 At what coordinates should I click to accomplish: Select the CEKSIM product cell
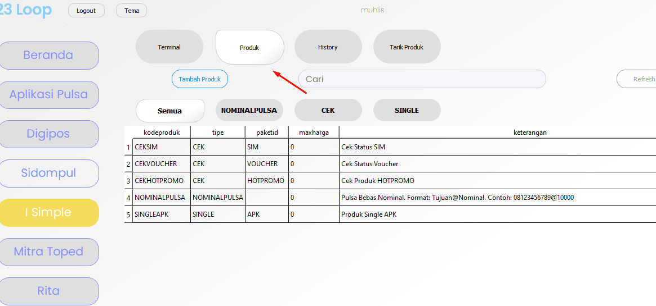click(x=162, y=147)
